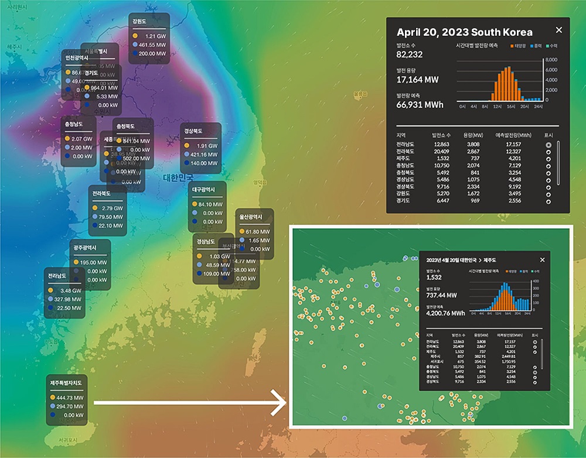Click the scrollbar in the region table
The height and width of the screenshot is (458, 586).
(x=558, y=163)
